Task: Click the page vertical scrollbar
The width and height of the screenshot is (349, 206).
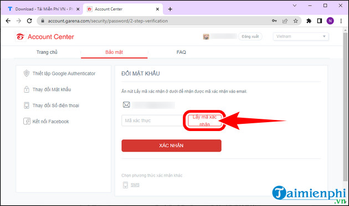Action: [345, 107]
